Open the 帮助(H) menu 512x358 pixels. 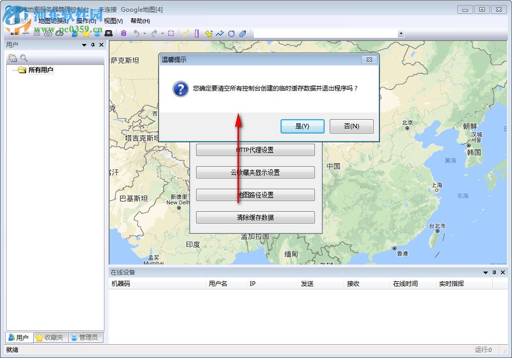(140, 21)
